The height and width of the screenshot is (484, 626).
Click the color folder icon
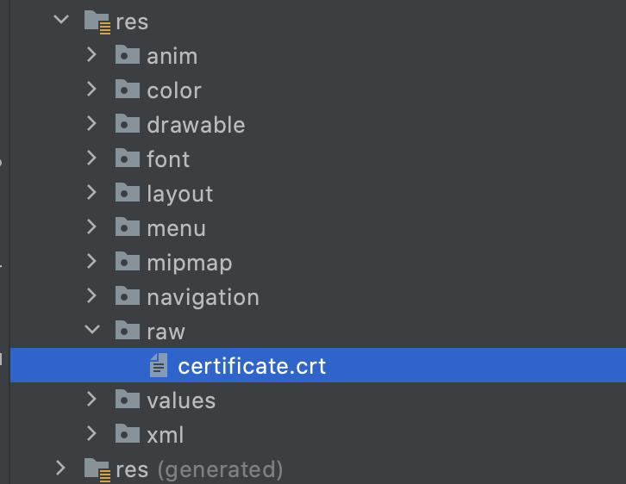coord(128,89)
